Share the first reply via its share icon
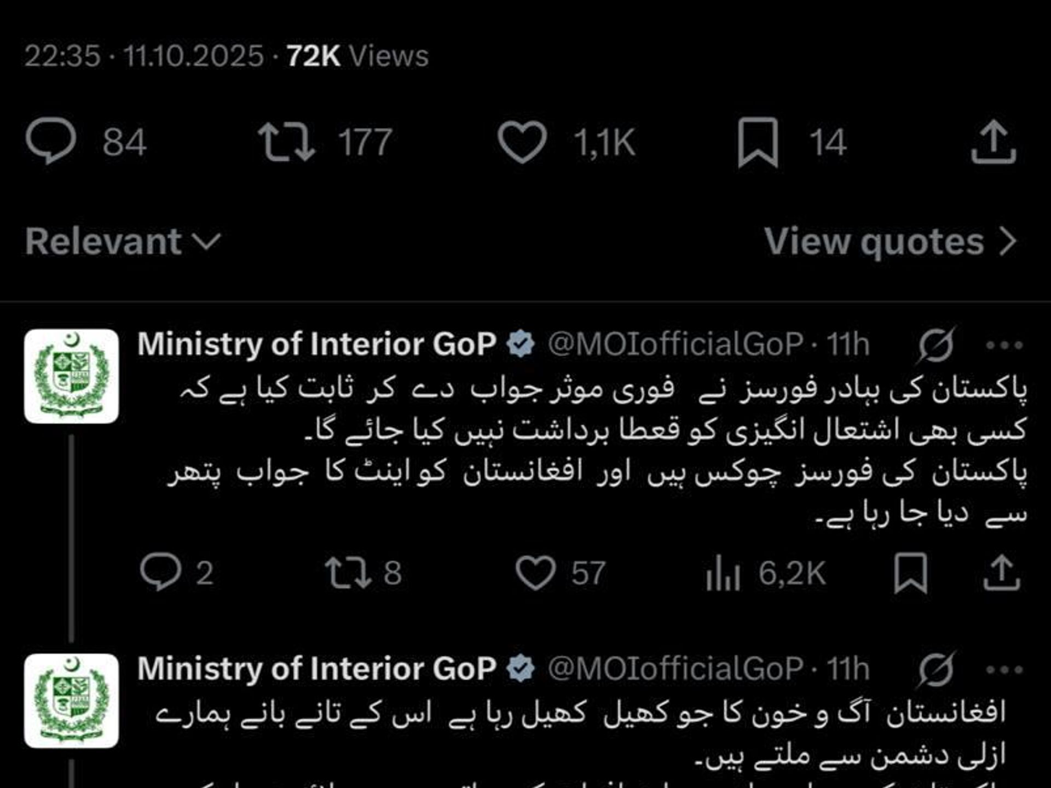This screenshot has height=788, width=1051. tap(1001, 573)
